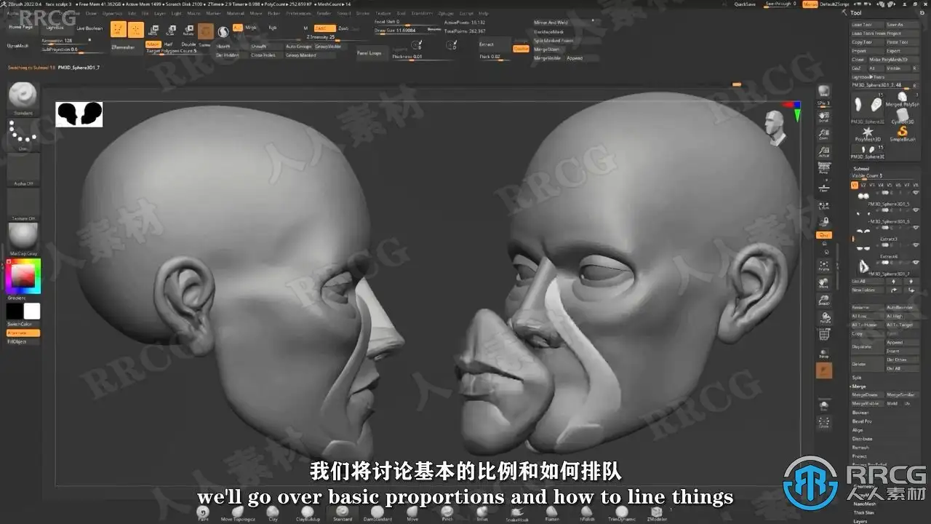Open the Texture Off selector
The width and height of the screenshot is (931, 524).
tap(23, 204)
